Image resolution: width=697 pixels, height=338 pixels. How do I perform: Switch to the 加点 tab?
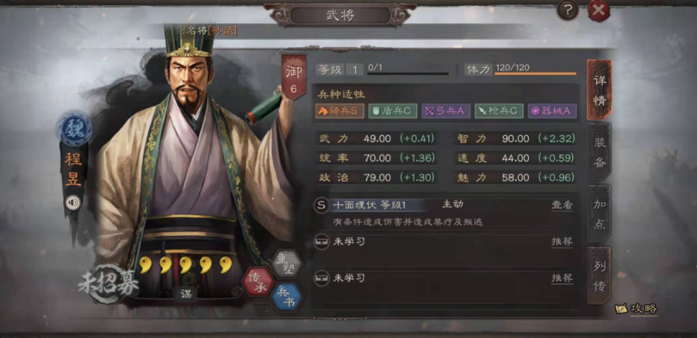tap(599, 213)
